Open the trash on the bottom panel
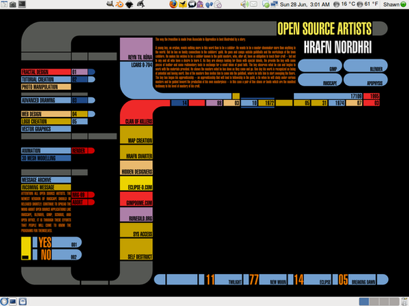This screenshot has width=409, height=306. (405, 301)
